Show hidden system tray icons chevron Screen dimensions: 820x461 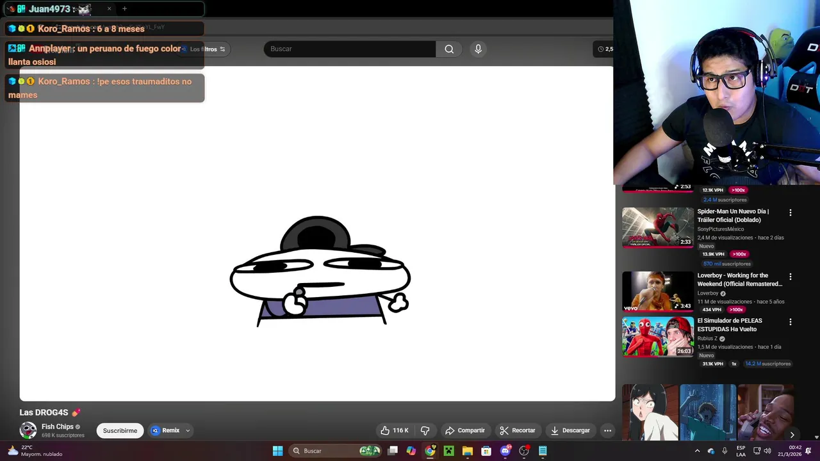pyautogui.click(x=697, y=451)
